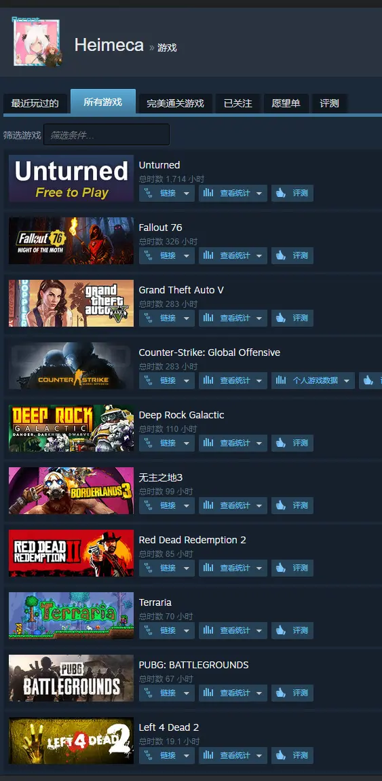
Task: Open the personal game data dropdown arrow
Action: pos(347,380)
